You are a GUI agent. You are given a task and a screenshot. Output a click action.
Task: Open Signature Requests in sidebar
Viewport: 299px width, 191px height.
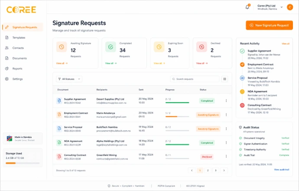(23, 27)
